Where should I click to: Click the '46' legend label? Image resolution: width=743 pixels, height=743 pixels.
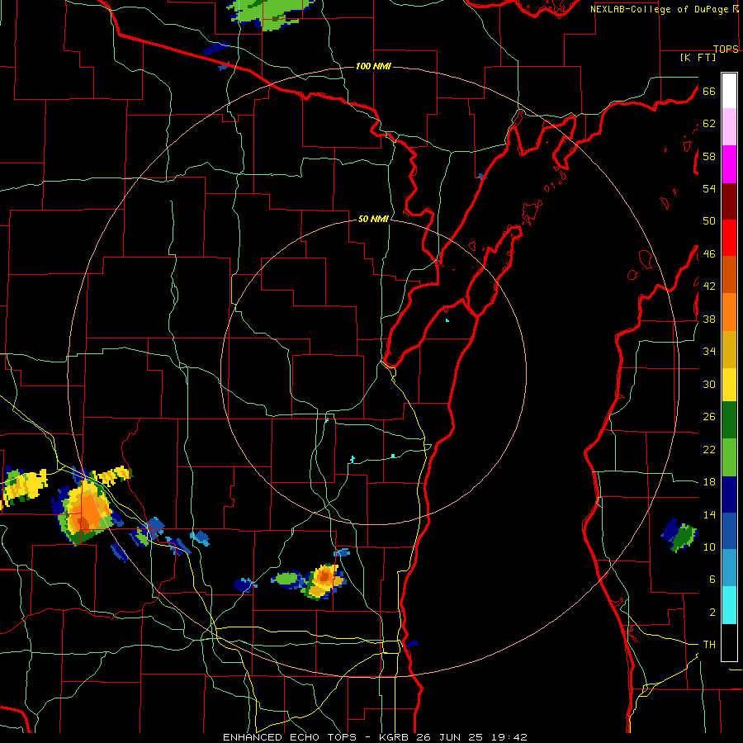709,254
